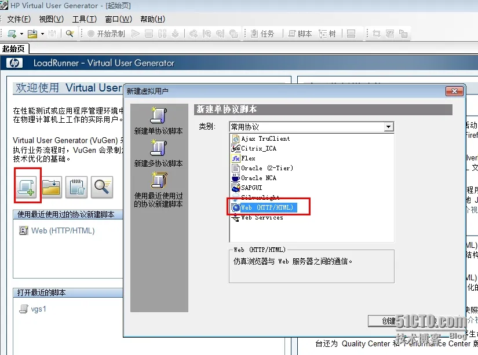Switch to 树 tree view in toolbar
The image size is (478, 355).
coord(327,34)
